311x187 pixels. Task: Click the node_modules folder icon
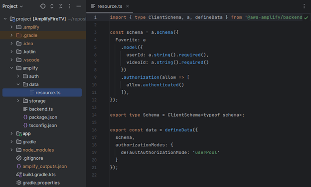[19, 150]
